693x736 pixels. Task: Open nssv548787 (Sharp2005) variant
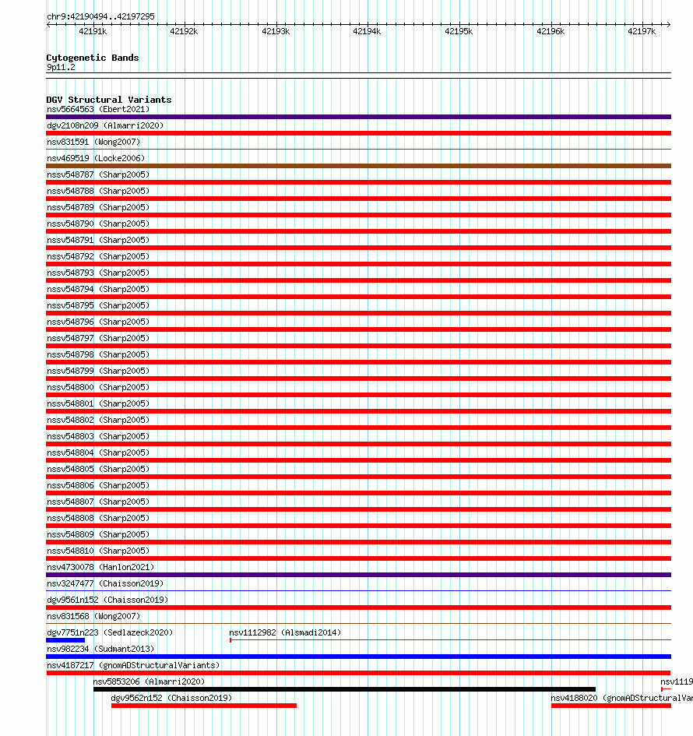(98, 174)
